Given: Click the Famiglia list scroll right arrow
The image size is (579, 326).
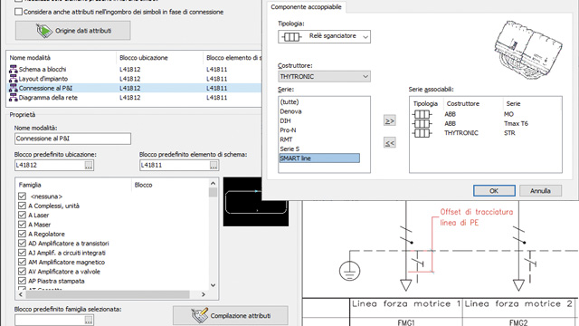Looking at the screenshot, I should 203,294.
